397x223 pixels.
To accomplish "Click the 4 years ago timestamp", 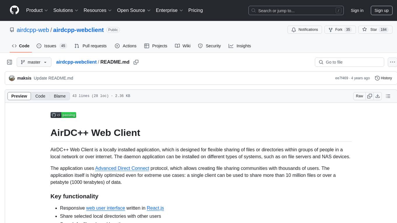I will point(361,78).
